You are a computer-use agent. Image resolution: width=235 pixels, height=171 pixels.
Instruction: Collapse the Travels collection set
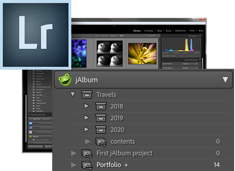point(73,94)
